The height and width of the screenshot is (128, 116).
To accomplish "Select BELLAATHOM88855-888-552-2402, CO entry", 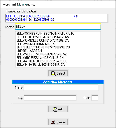I will click(58, 61).
